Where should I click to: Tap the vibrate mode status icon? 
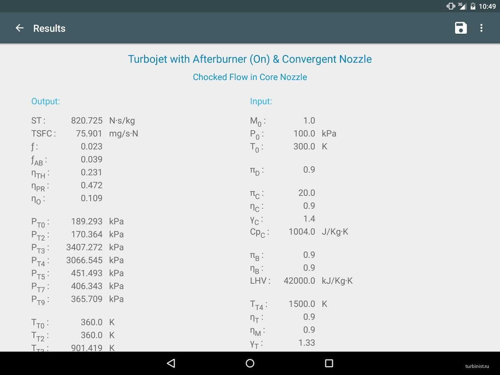[450, 6]
